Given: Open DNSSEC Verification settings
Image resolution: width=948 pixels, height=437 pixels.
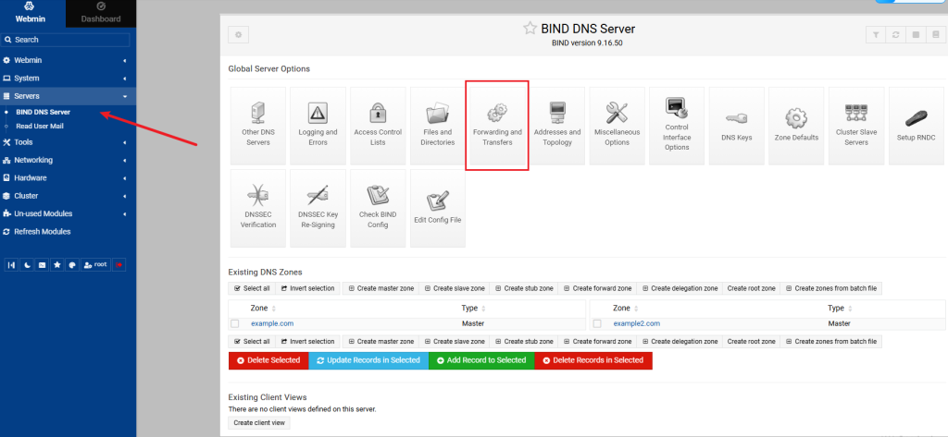Looking at the screenshot, I should [257, 208].
